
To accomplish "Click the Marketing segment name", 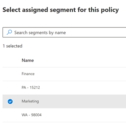I will [x=30, y=101].
